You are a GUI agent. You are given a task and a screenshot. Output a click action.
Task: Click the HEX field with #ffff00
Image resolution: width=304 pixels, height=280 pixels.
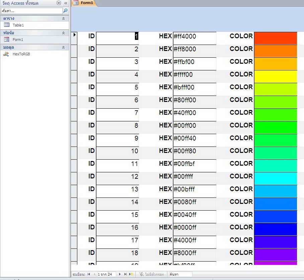tap(195, 76)
